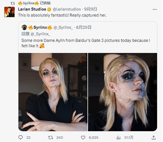Click the reply icon below the tweet
The width and height of the screenshot is (163, 142).
[x=21, y=137]
